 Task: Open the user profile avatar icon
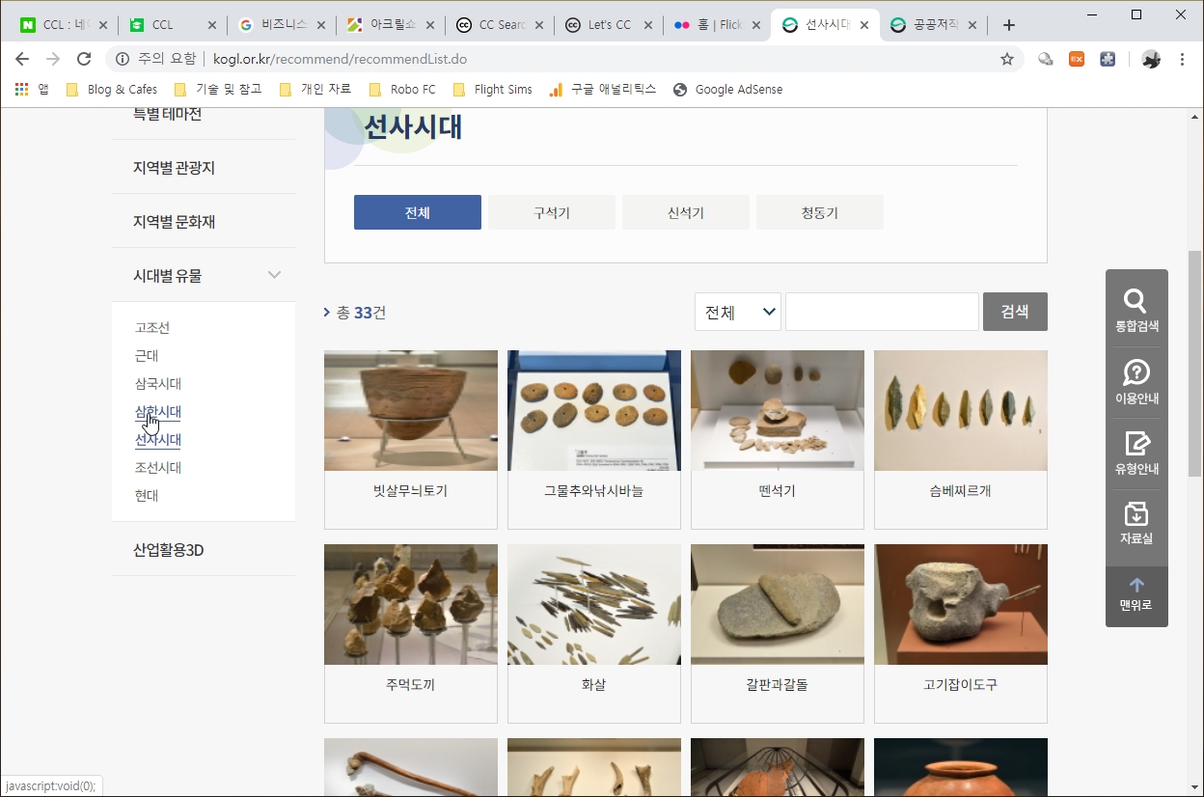1151,59
